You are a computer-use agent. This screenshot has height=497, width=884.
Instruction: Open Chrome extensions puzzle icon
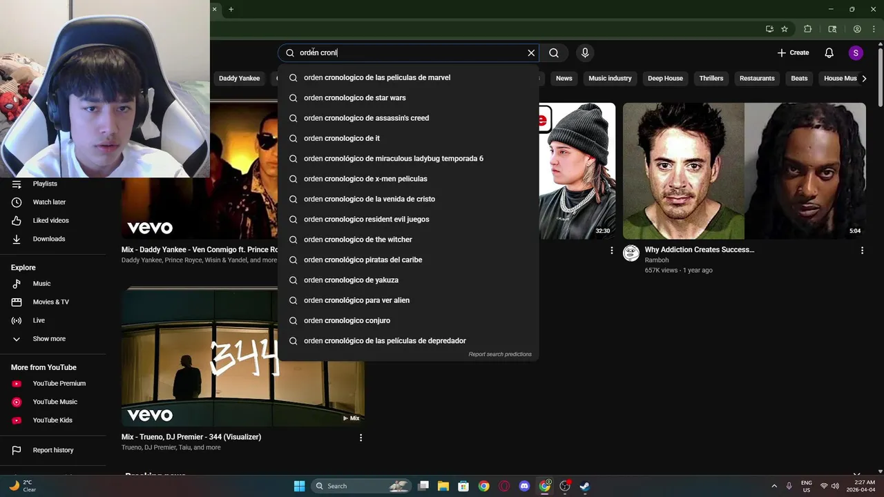(807, 29)
